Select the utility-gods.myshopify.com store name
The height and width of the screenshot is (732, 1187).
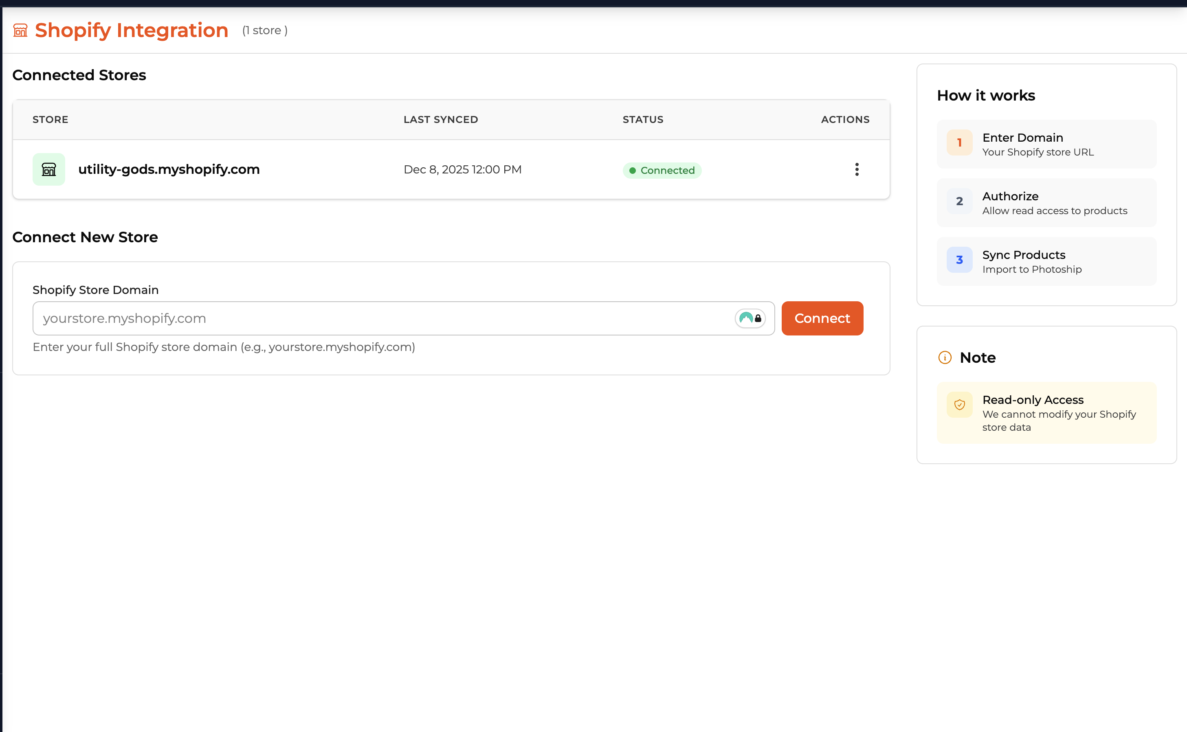pyautogui.click(x=169, y=169)
